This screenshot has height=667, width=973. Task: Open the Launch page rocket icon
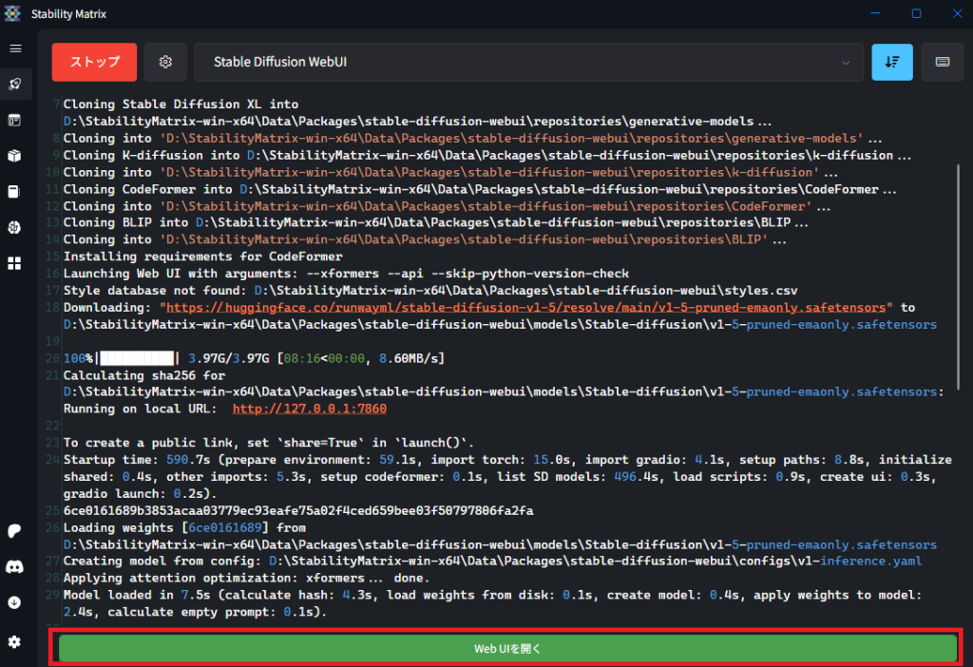pos(15,84)
